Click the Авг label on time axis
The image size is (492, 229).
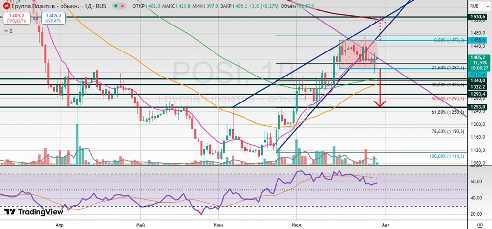tap(386, 225)
